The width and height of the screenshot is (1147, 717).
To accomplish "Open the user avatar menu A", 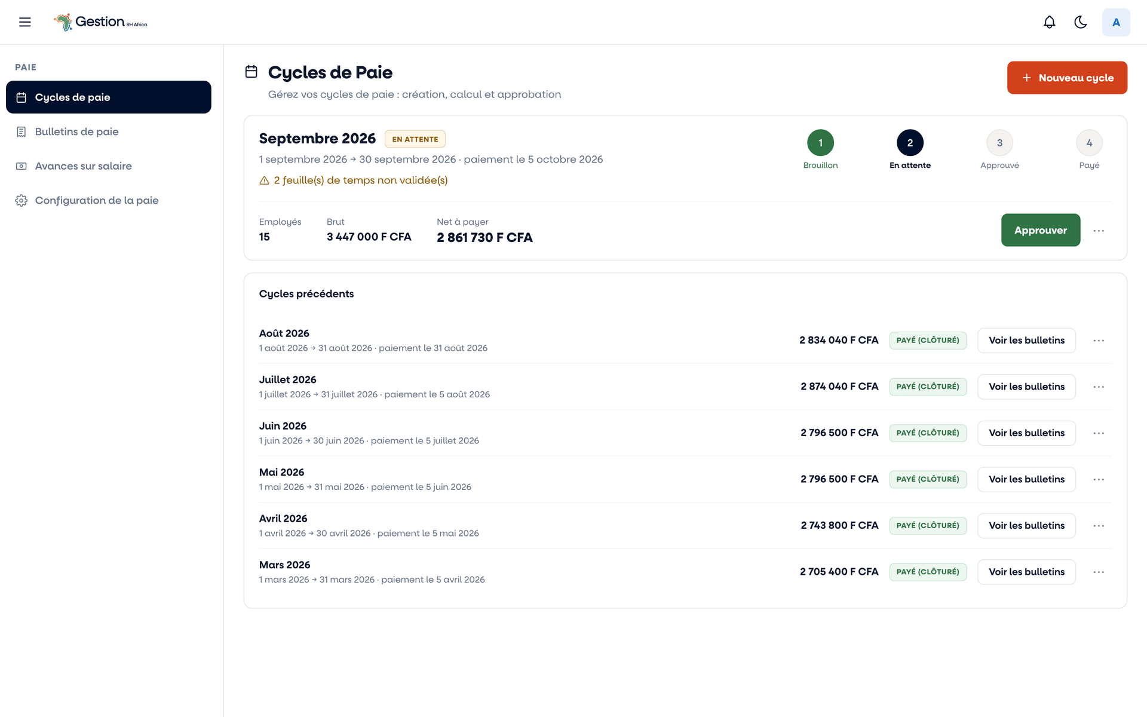I will (x=1116, y=22).
